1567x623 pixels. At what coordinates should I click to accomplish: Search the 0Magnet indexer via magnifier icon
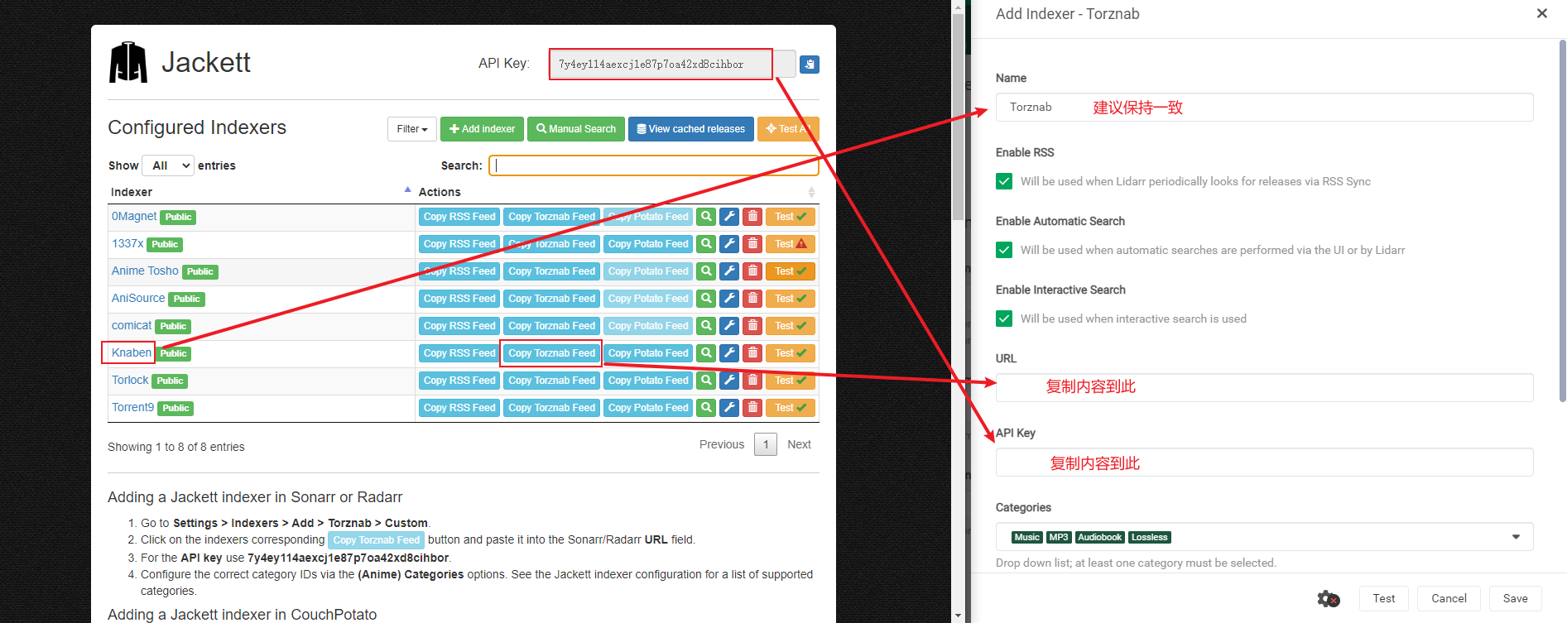click(706, 217)
